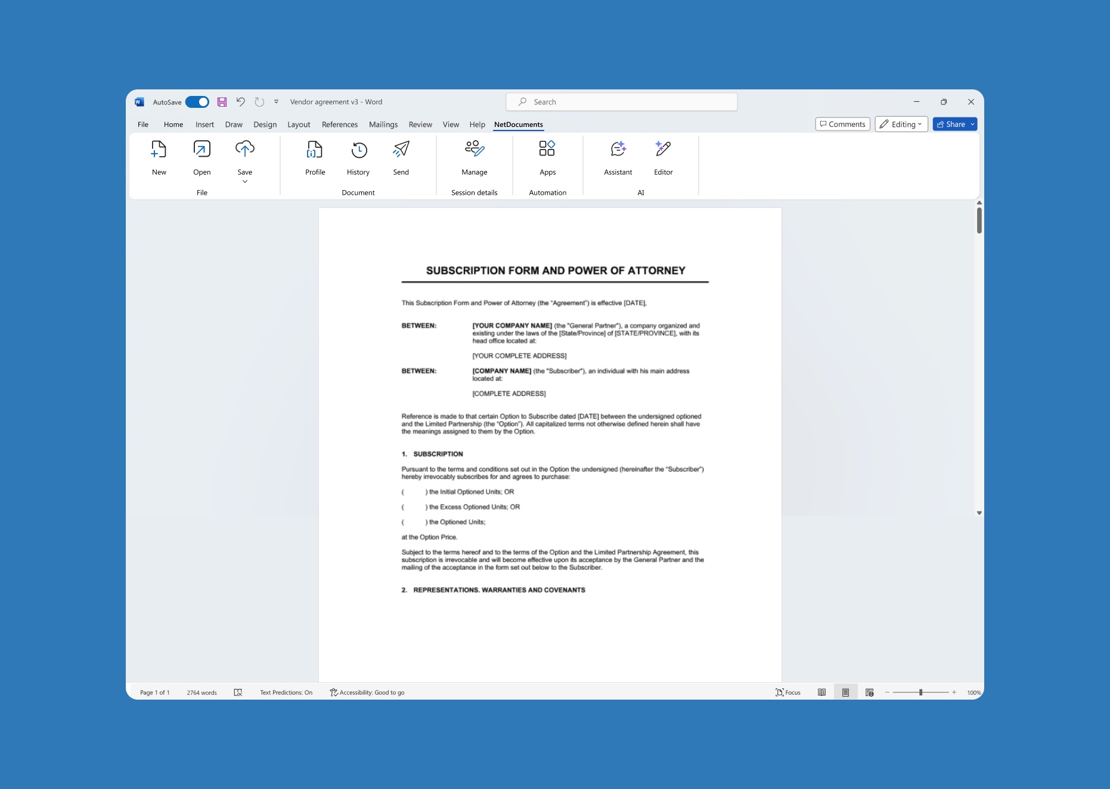Screen dimensions: 1110x789
Task: Switch to the Layout tab
Action: click(x=299, y=125)
